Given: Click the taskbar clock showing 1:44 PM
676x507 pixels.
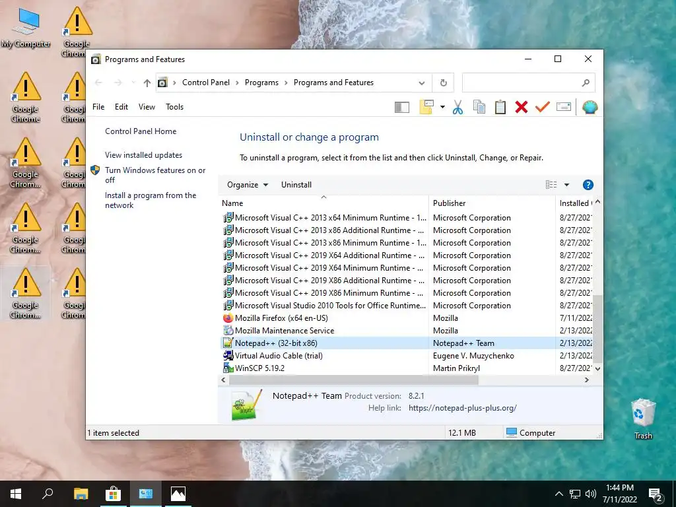Looking at the screenshot, I should tap(619, 494).
